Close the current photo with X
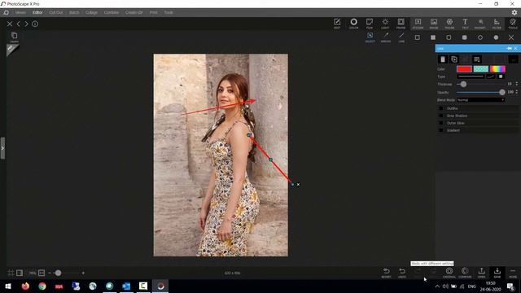 pyautogui.click(x=10, y=24)
